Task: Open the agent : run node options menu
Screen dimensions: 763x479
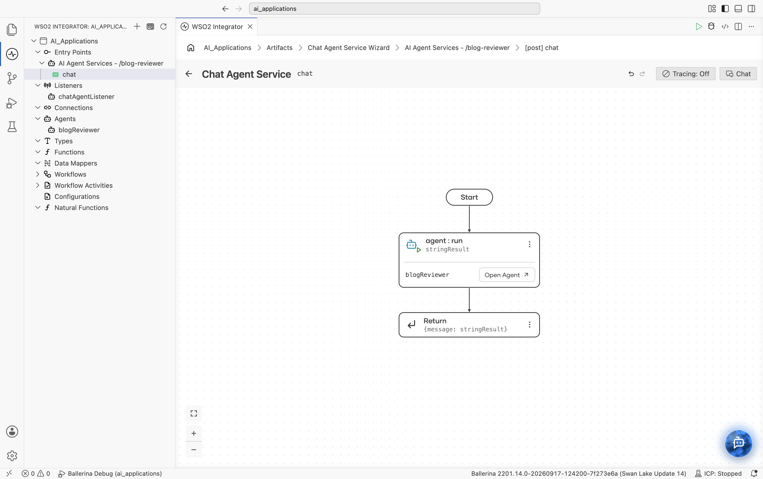Action: (x=529, y=244)
